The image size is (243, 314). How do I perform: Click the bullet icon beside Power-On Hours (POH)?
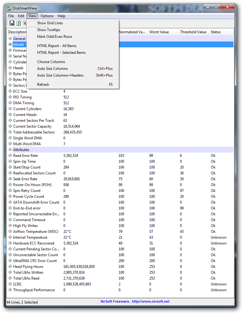point(10,185)
